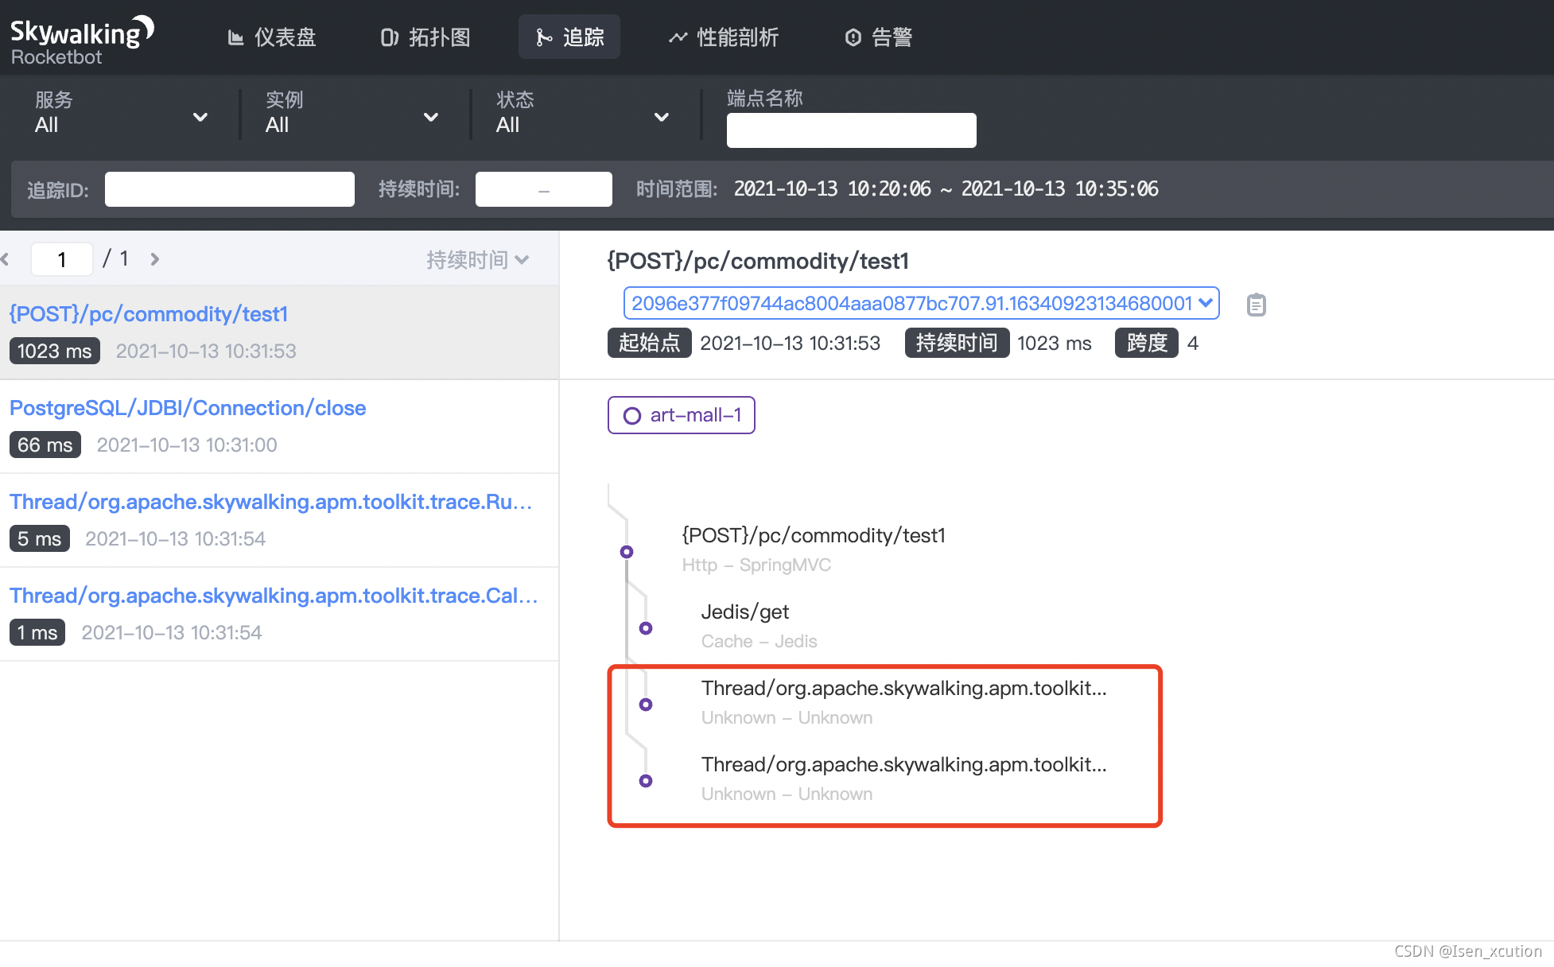
Task: Switch to the 仪表盘 tab
Action: [x=272, y=37]
